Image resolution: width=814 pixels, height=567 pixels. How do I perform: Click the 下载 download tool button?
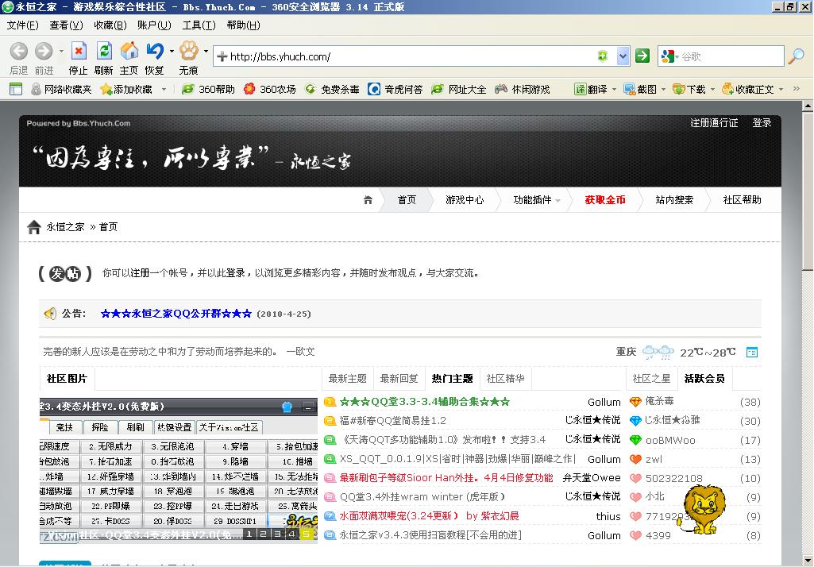point(689,89)
